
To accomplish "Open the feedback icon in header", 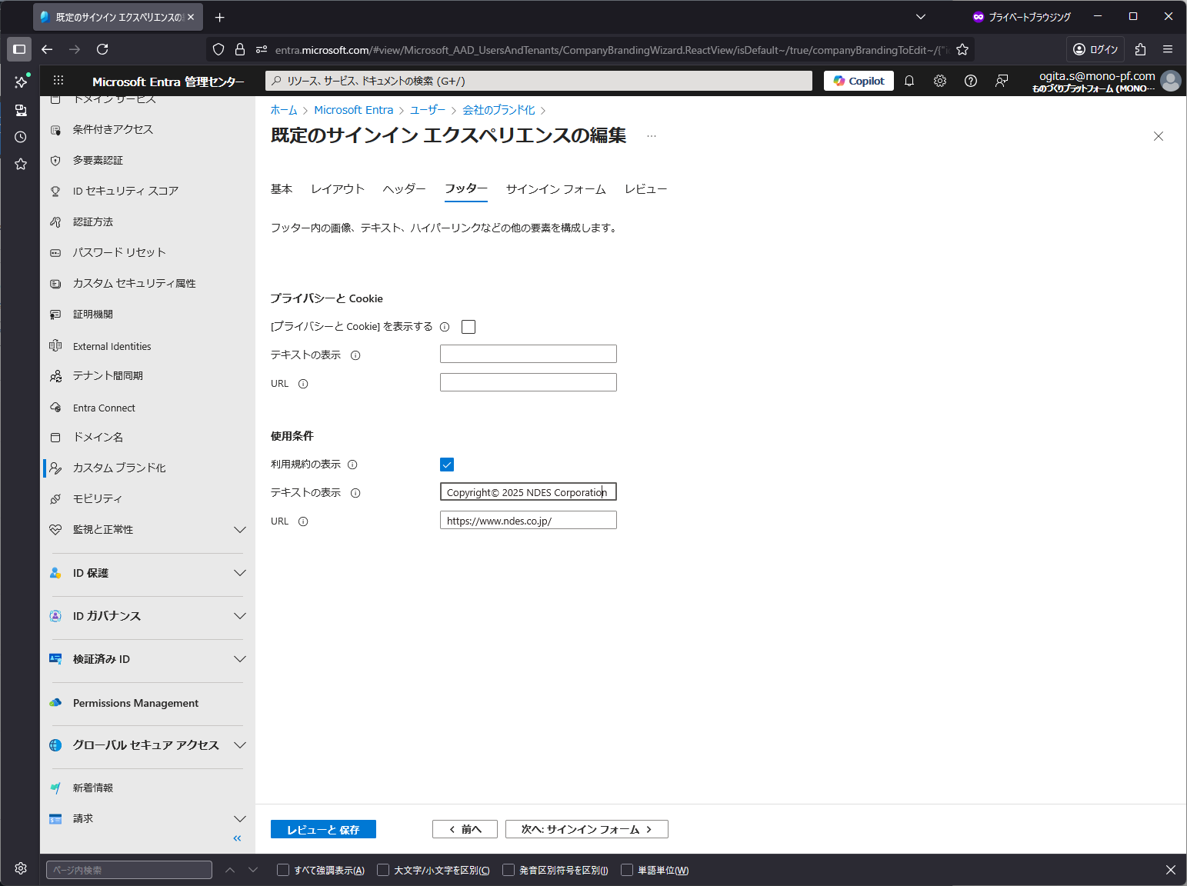I will (1002, 81).
